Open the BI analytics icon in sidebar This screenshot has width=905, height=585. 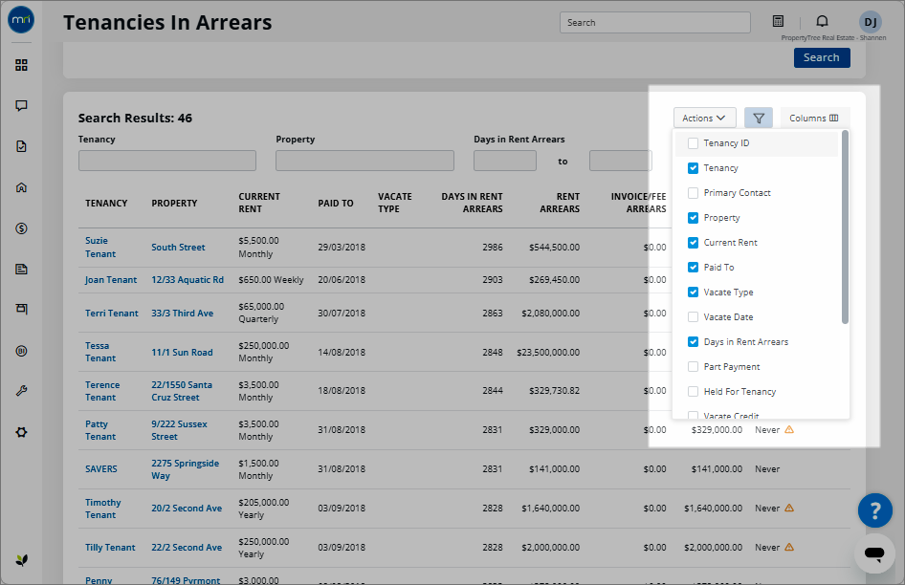pyautogui.click(x=21, y=351)
